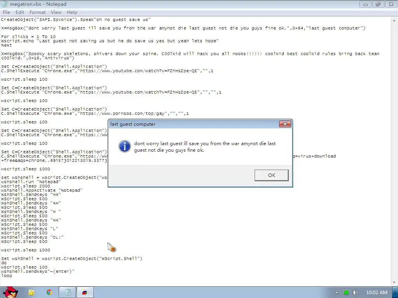Click the 'Spooky scary skeletons' MsgBox line
Image resolution: width=398 pixels, height=298 pixels.
[190, 56]
